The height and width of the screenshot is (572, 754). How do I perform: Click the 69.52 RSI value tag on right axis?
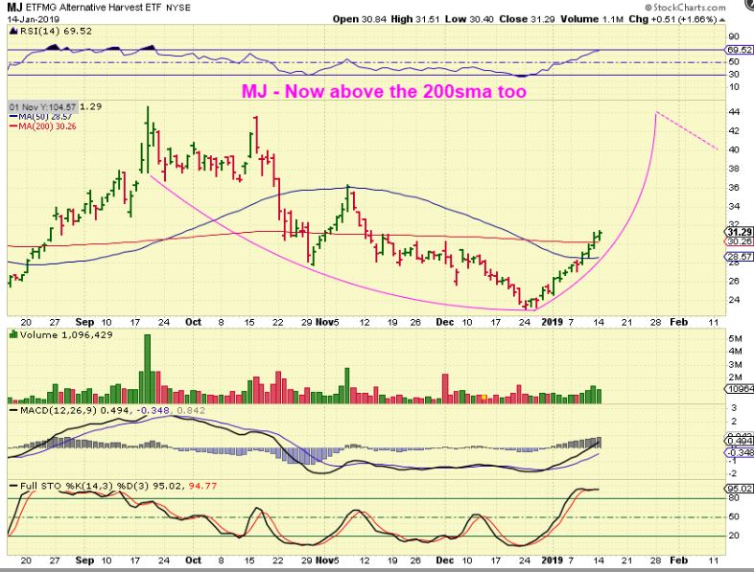pyautogui.click(x=740, y=50)
